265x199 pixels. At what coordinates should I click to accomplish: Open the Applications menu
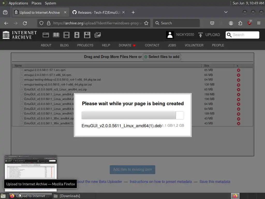tap(18, 3)
